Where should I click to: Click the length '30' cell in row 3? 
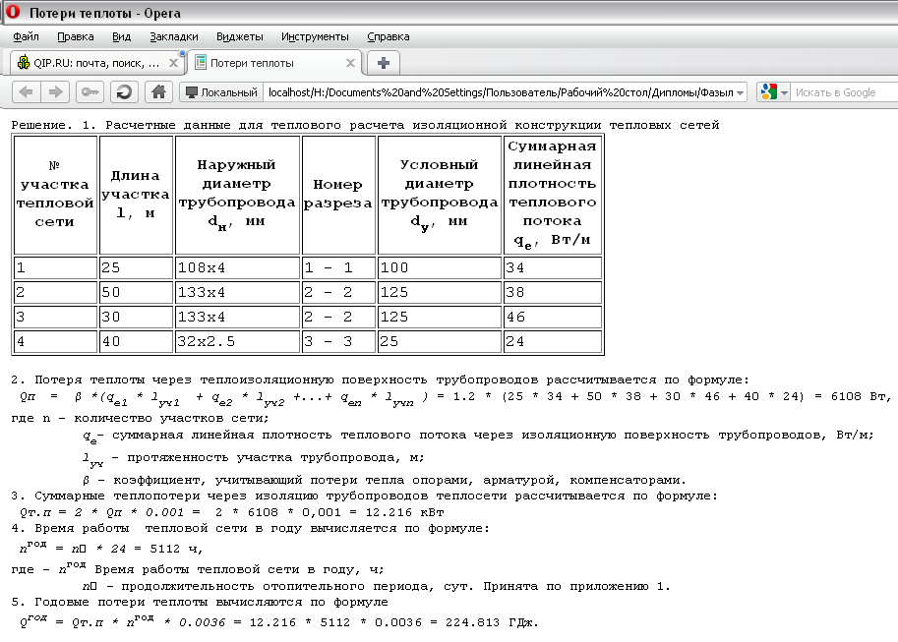tap(136, 317)
